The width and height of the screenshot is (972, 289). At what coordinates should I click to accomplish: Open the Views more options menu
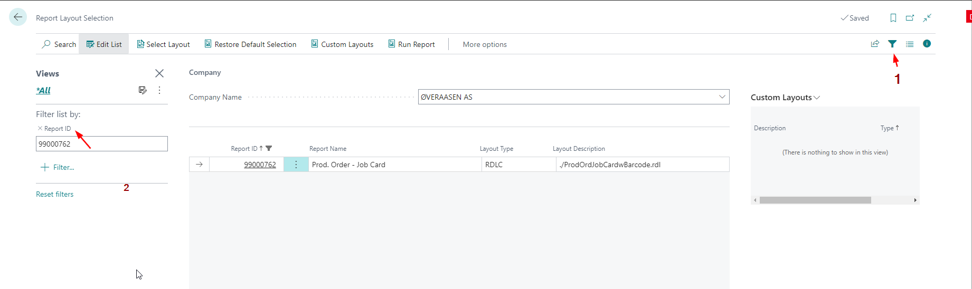(159, 90)
